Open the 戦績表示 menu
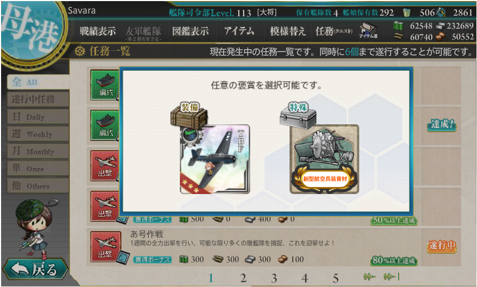The image size is (477, 287). pos(97,31)
